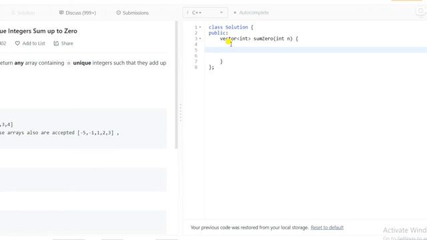Image resolution: width=427 pixels, height=240 pixels.
Task: Click 'sumZero(int n)' function signature
Action: click(x=273, y=39)
